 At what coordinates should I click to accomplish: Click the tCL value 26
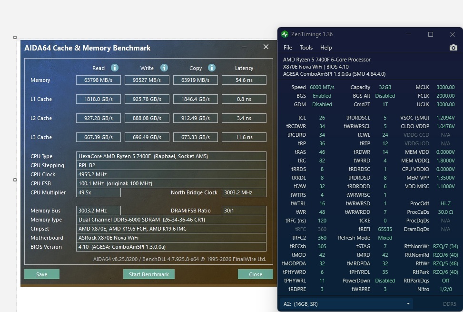322,118
